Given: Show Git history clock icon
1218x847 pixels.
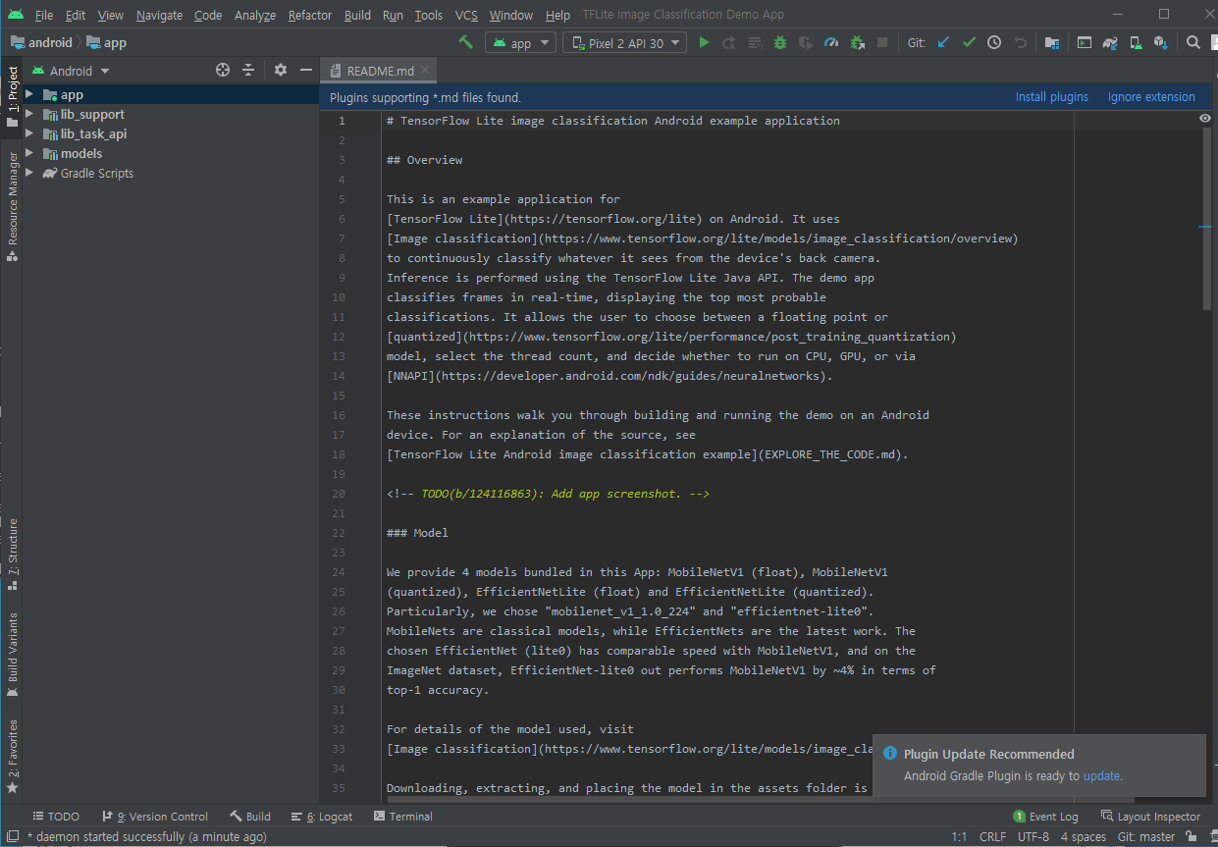Looking at the screenshot, I should (x=994, y=42).
